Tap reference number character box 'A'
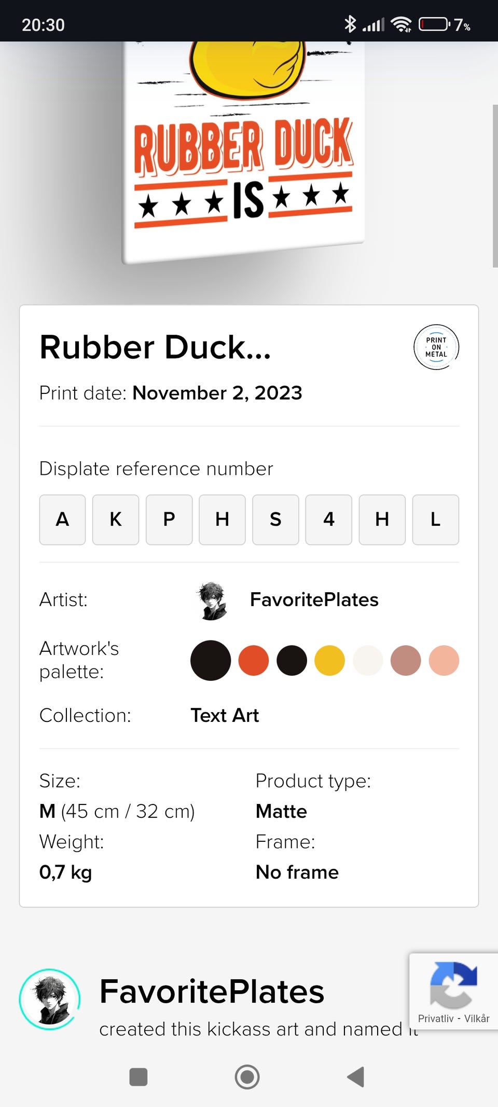This screenshot has width=498, height=1107. pos(62,520)
